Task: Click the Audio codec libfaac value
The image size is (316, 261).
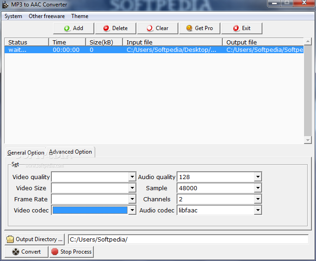Action: 188,211
